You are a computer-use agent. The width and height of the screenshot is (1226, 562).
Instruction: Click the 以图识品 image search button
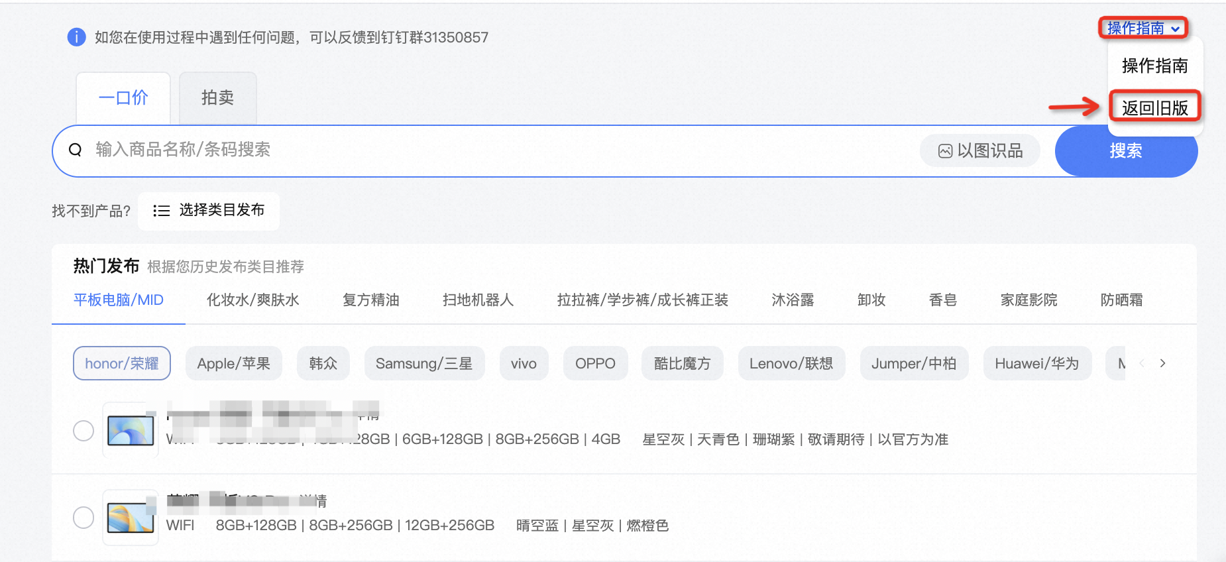coord(980,150)
